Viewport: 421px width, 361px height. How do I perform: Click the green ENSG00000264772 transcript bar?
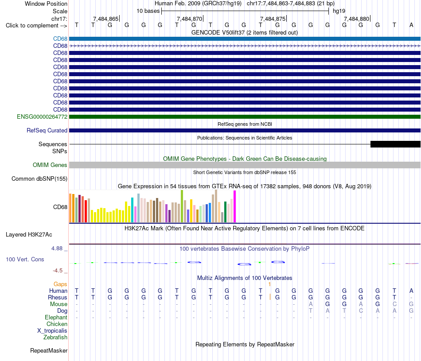[245, 117]
